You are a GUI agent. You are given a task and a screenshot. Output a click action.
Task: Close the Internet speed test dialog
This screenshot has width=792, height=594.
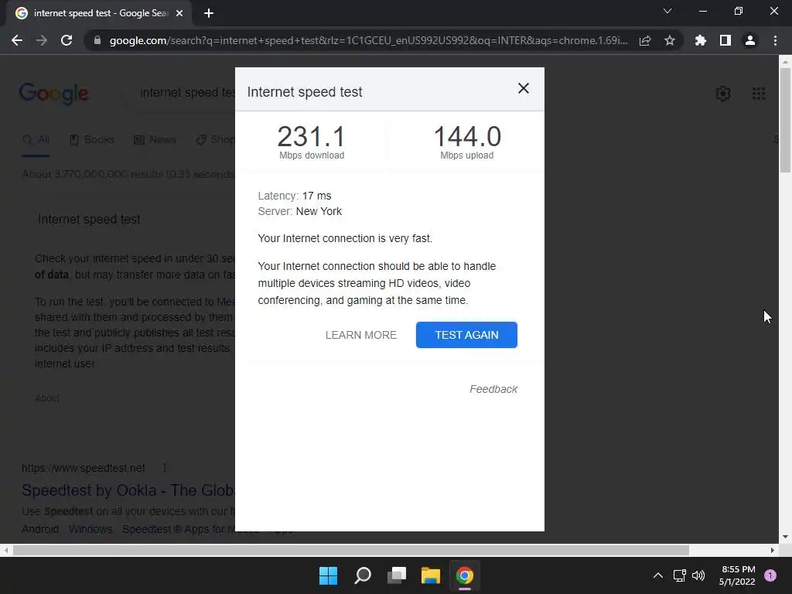point(524,88)
